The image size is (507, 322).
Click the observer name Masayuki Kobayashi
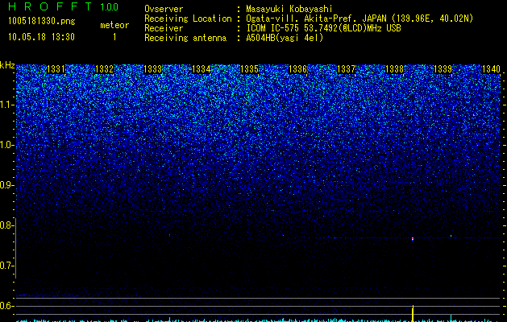[289, 9]
